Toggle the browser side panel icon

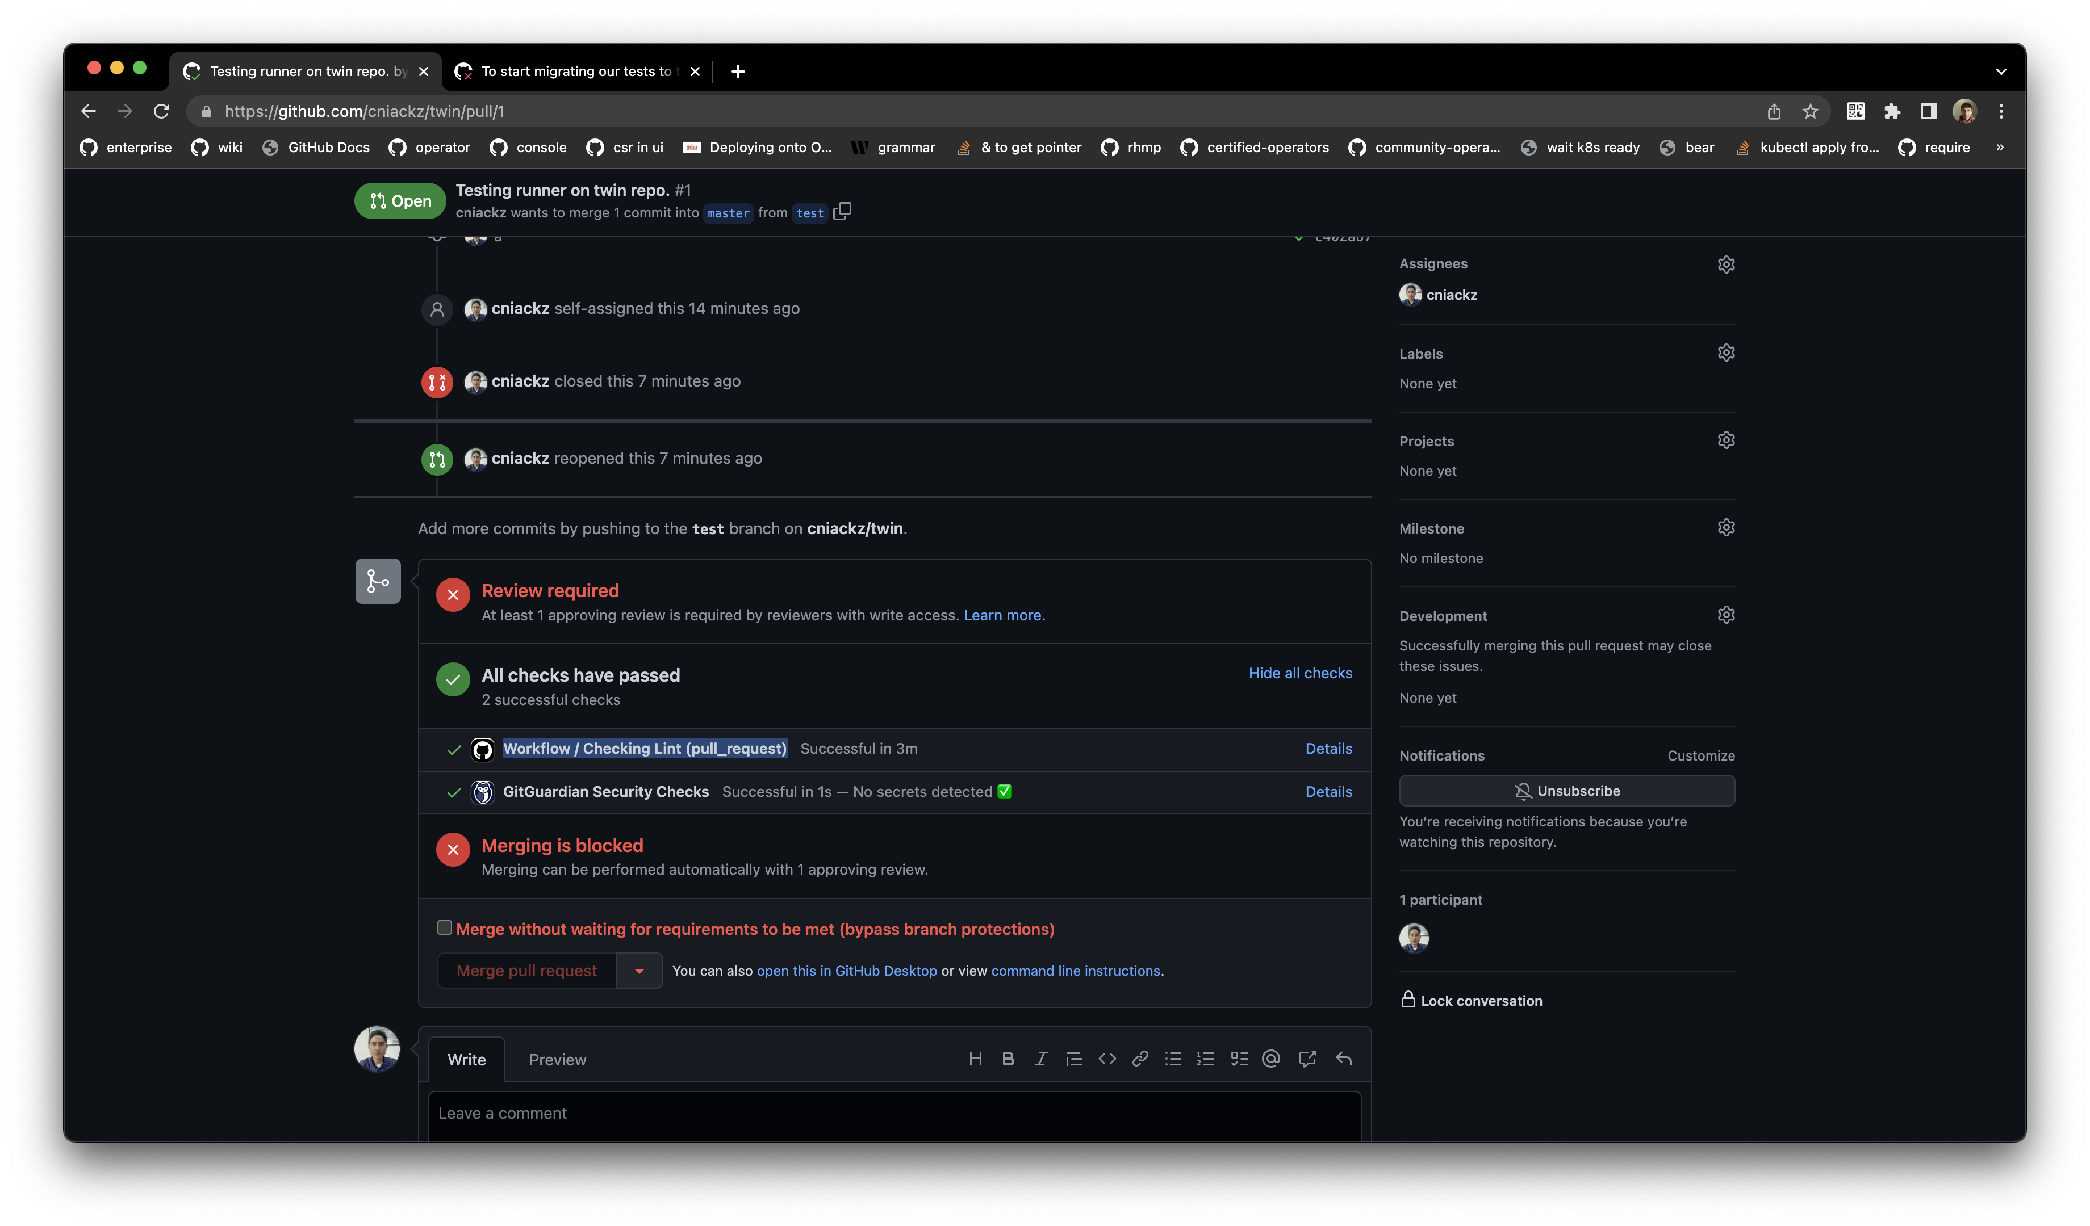(1928, 111)
